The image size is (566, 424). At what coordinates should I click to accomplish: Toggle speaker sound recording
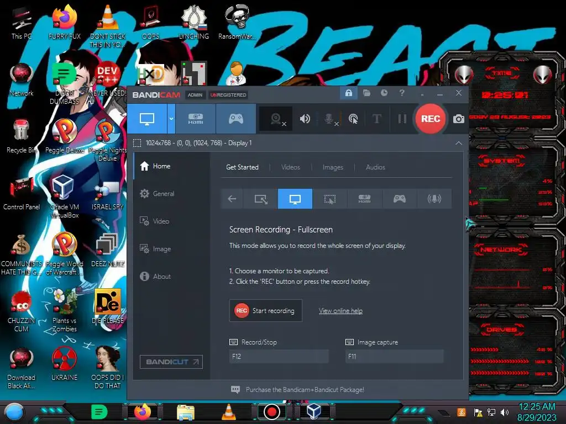(305, 119)
